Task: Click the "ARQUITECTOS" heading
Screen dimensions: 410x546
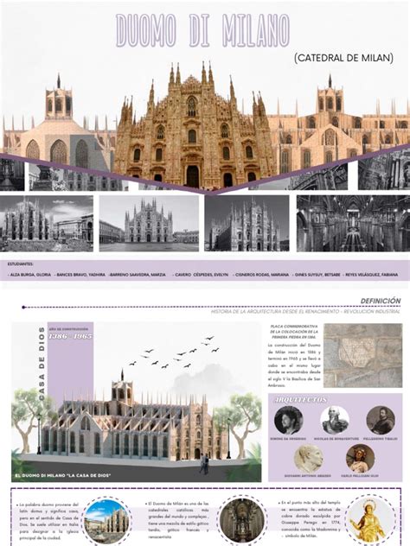Action: pos(301,400)
